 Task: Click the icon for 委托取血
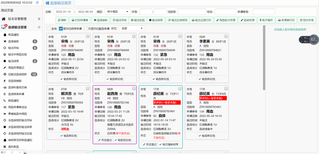pos(5,147)
